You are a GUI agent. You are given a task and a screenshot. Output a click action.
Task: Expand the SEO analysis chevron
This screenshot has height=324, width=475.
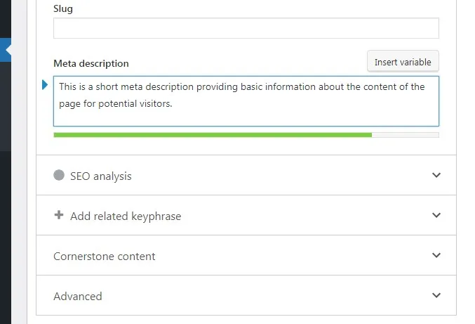[436, 175]
